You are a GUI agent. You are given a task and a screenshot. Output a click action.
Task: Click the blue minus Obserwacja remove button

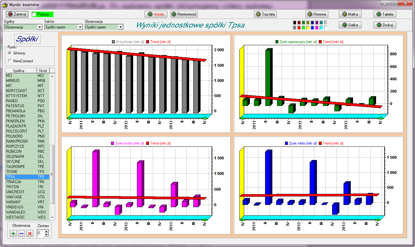tap(22, 234)
